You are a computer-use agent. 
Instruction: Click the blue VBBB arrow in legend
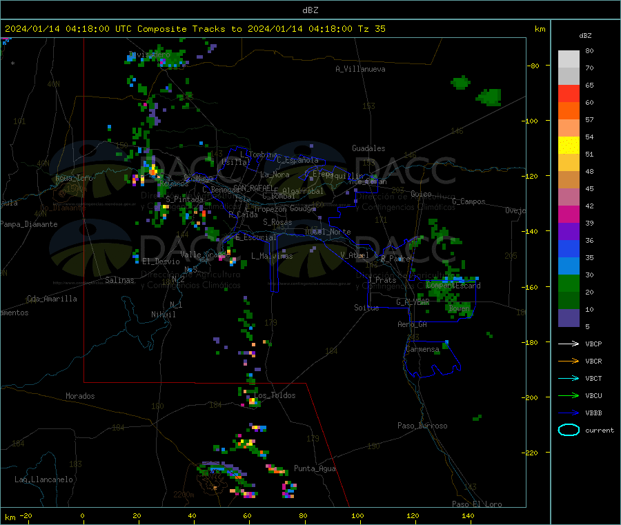tap(569, 413)
